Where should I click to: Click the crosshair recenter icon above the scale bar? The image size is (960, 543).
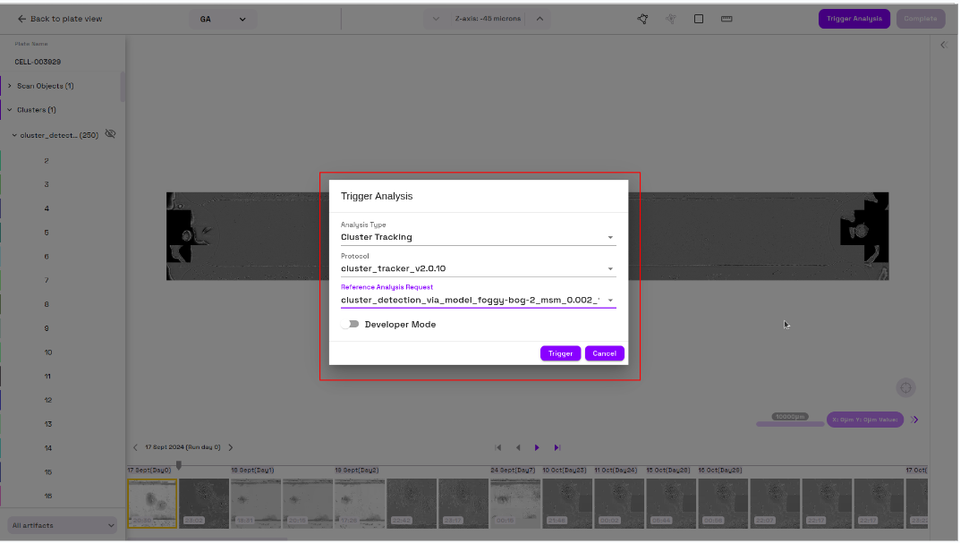coord(905,387)
